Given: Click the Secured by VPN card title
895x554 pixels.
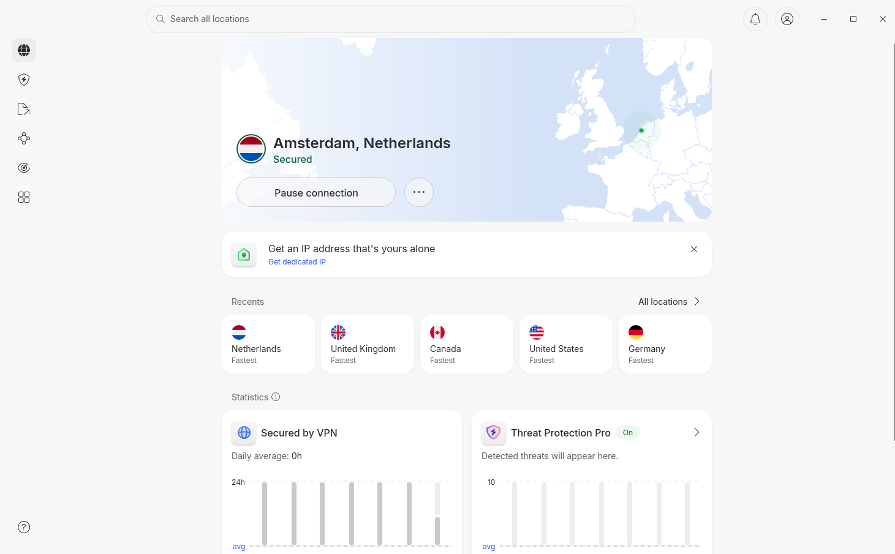Looking at the screenshot, I should (299, 433).
